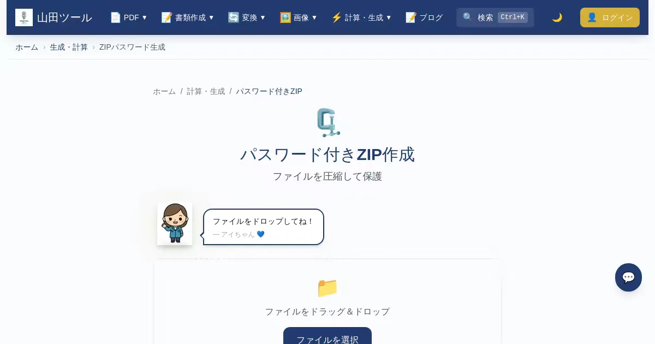Open the chat bubble widget
Image resolution: width=655 pixels, height=344 pixels.
628,277
